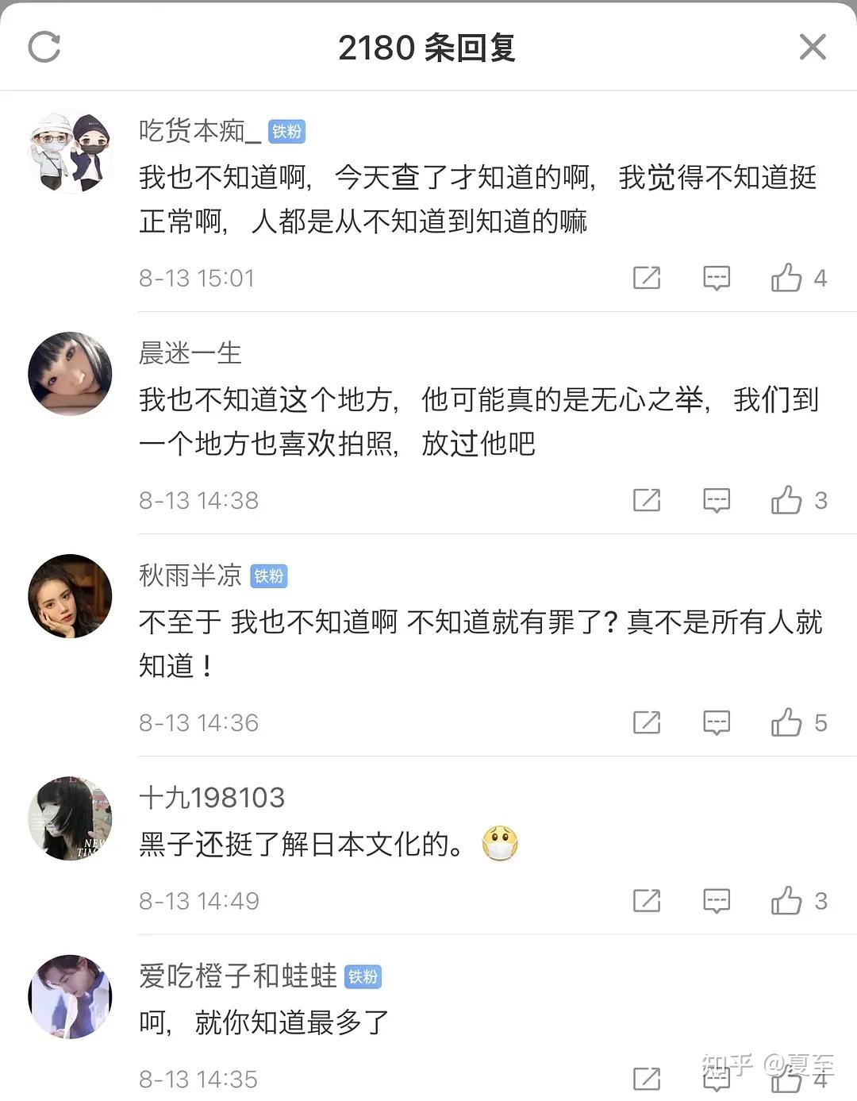The height and width of the screenshot is (1101, 857).
Task: Share 吃货本痴_'s comment
Action: [x=647, y=278]
